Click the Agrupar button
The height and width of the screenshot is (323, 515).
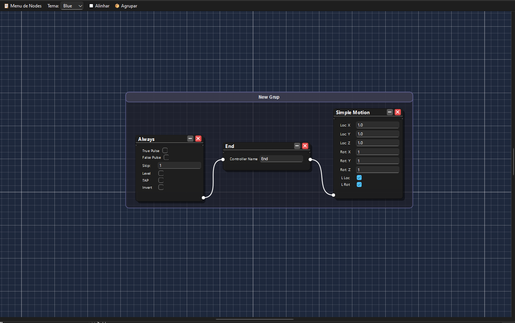(126, 6)
